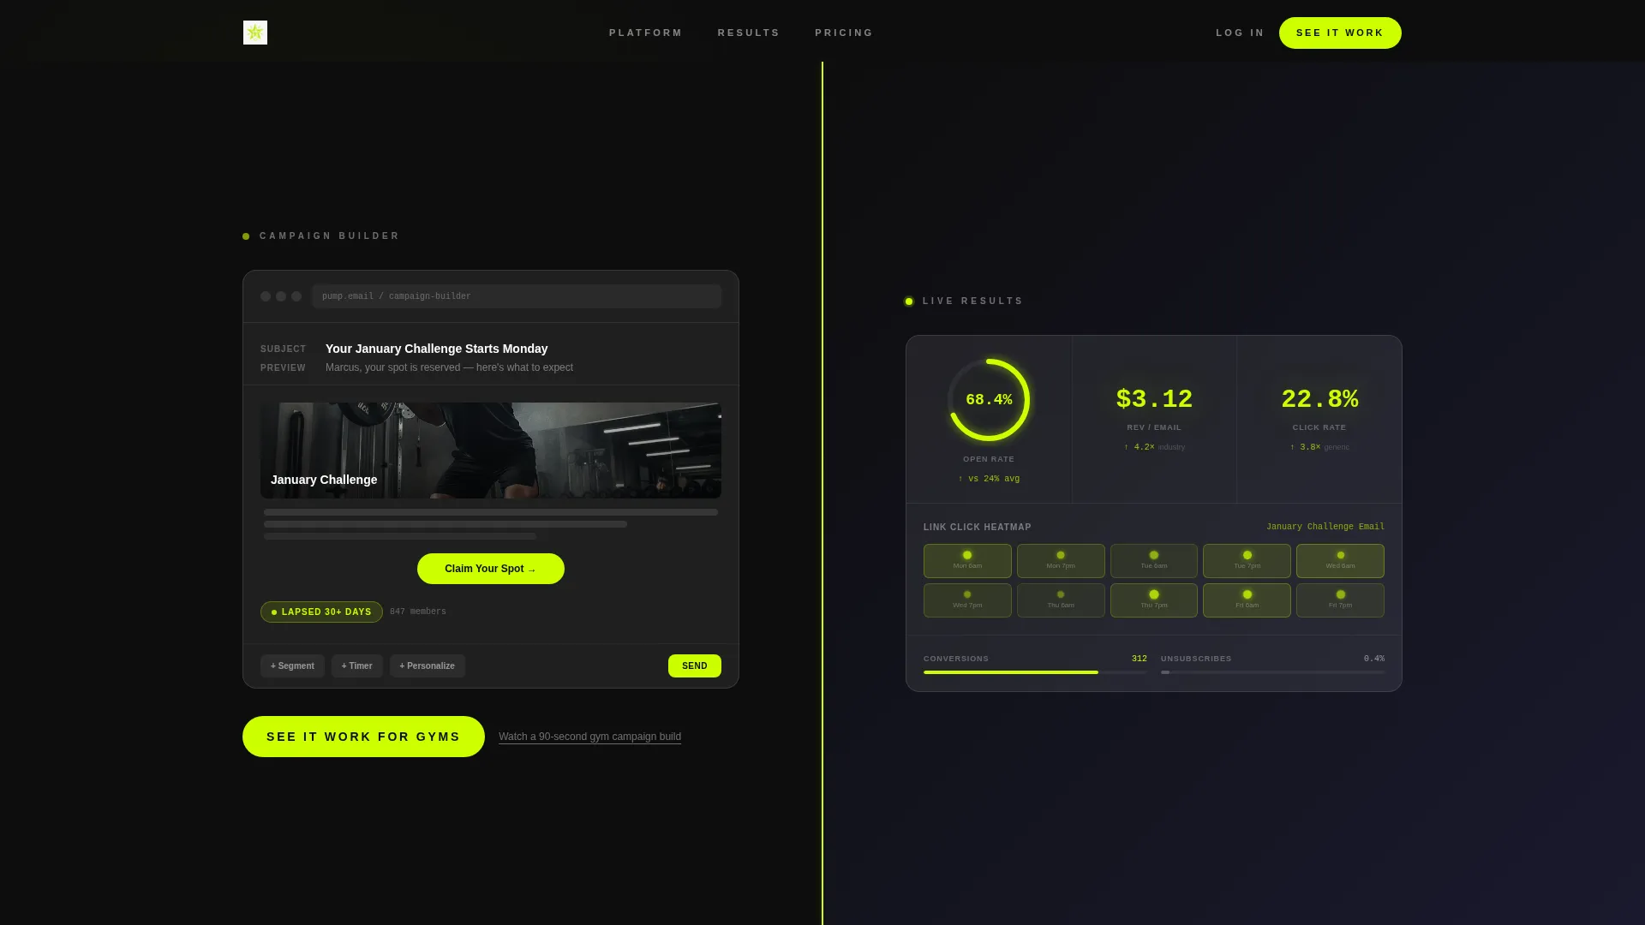1645x925 pixels.
Task: Select the Mon 7pm heatmap cell
Action: tap(1061, 561)
